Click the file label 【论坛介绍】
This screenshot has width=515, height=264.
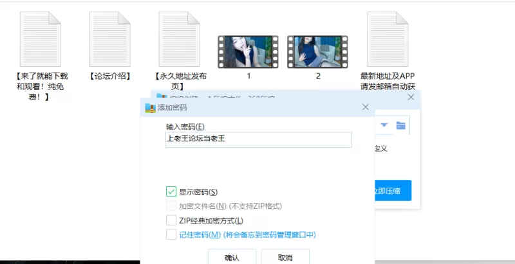tap(109, 76)
